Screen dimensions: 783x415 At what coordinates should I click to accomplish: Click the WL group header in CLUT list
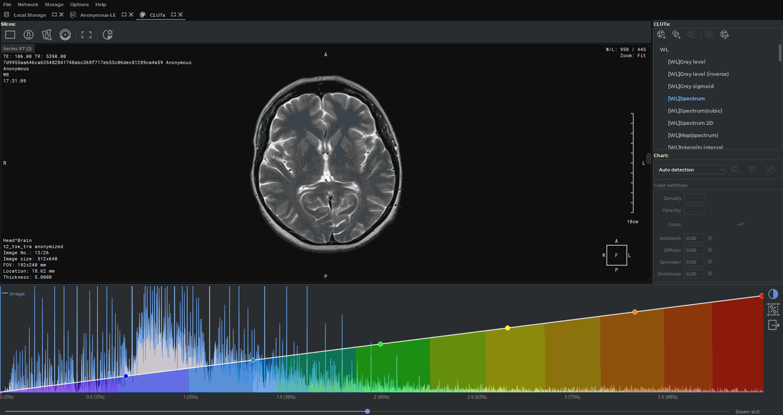point(664,50)
